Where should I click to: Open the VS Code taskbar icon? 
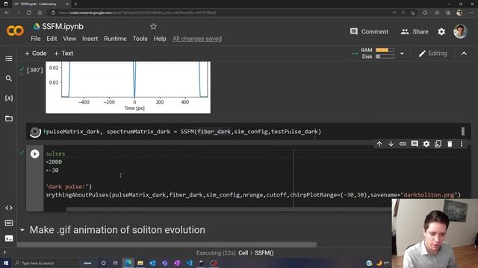coord(189,263)
